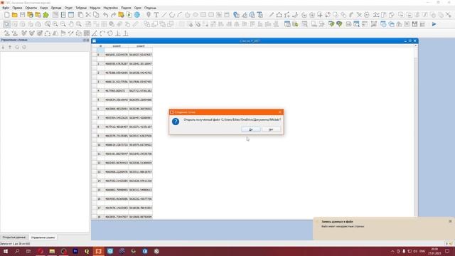The height and width of the screenshot is (256, 455).
Task: Open the Windows taskbar search
Action: [x=17, y=251]
